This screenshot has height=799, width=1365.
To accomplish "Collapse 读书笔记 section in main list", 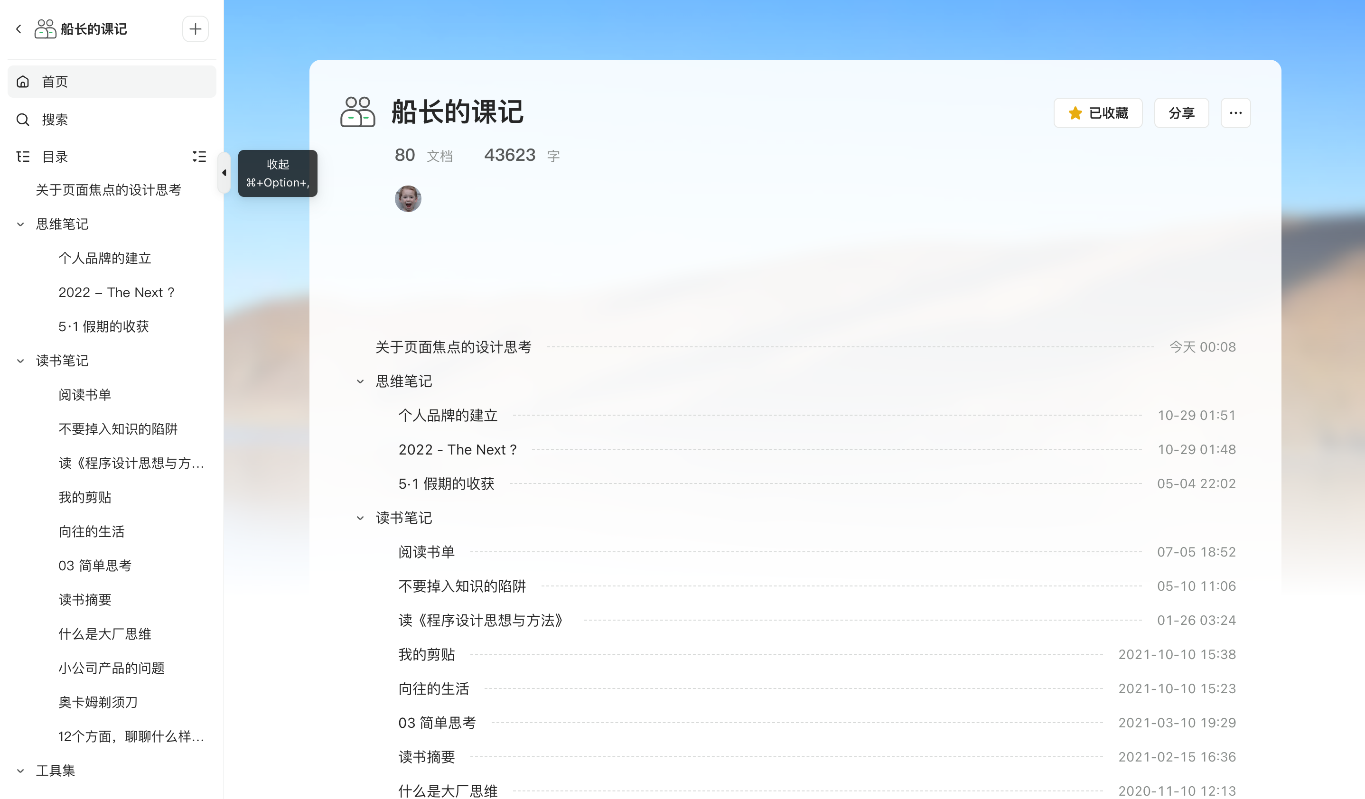I will pyautogui.click(x=360, y=518).
